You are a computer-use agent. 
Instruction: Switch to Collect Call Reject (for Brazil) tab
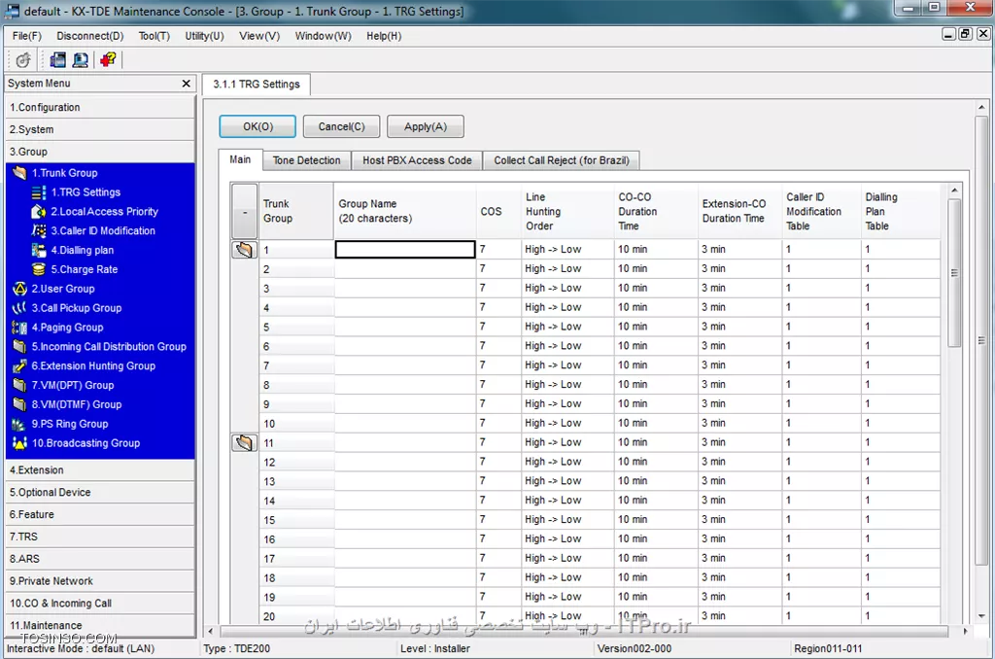[x=562, y=160]
